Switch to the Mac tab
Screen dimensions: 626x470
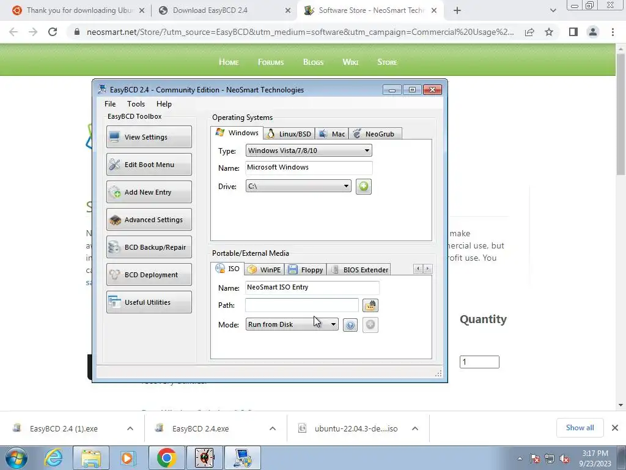click(x=332, y=134)
